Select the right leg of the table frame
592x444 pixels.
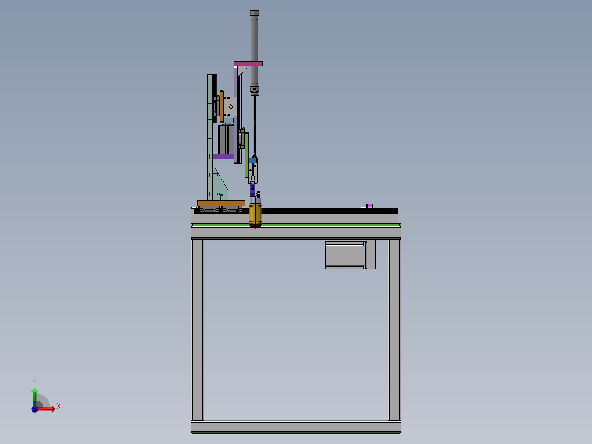coord(394,330)
